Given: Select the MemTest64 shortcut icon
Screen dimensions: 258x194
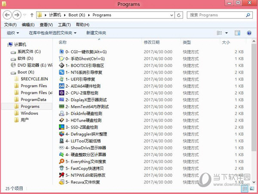Looking at the screenshot, I should [x=61, y=107].
